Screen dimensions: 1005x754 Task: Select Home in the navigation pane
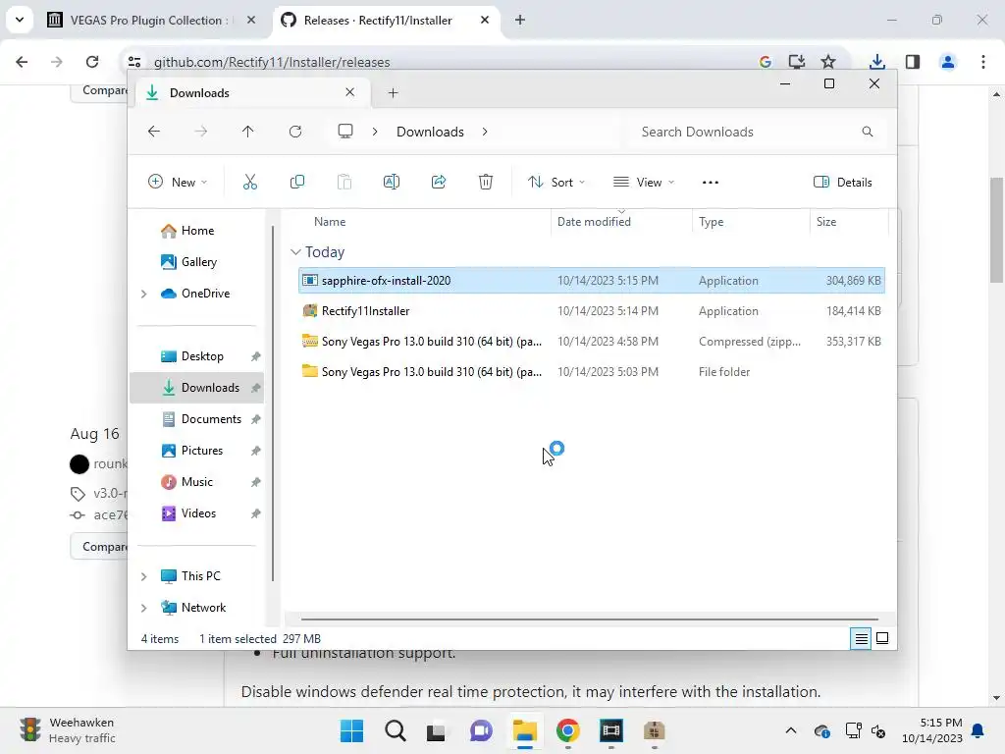(197, 231)
